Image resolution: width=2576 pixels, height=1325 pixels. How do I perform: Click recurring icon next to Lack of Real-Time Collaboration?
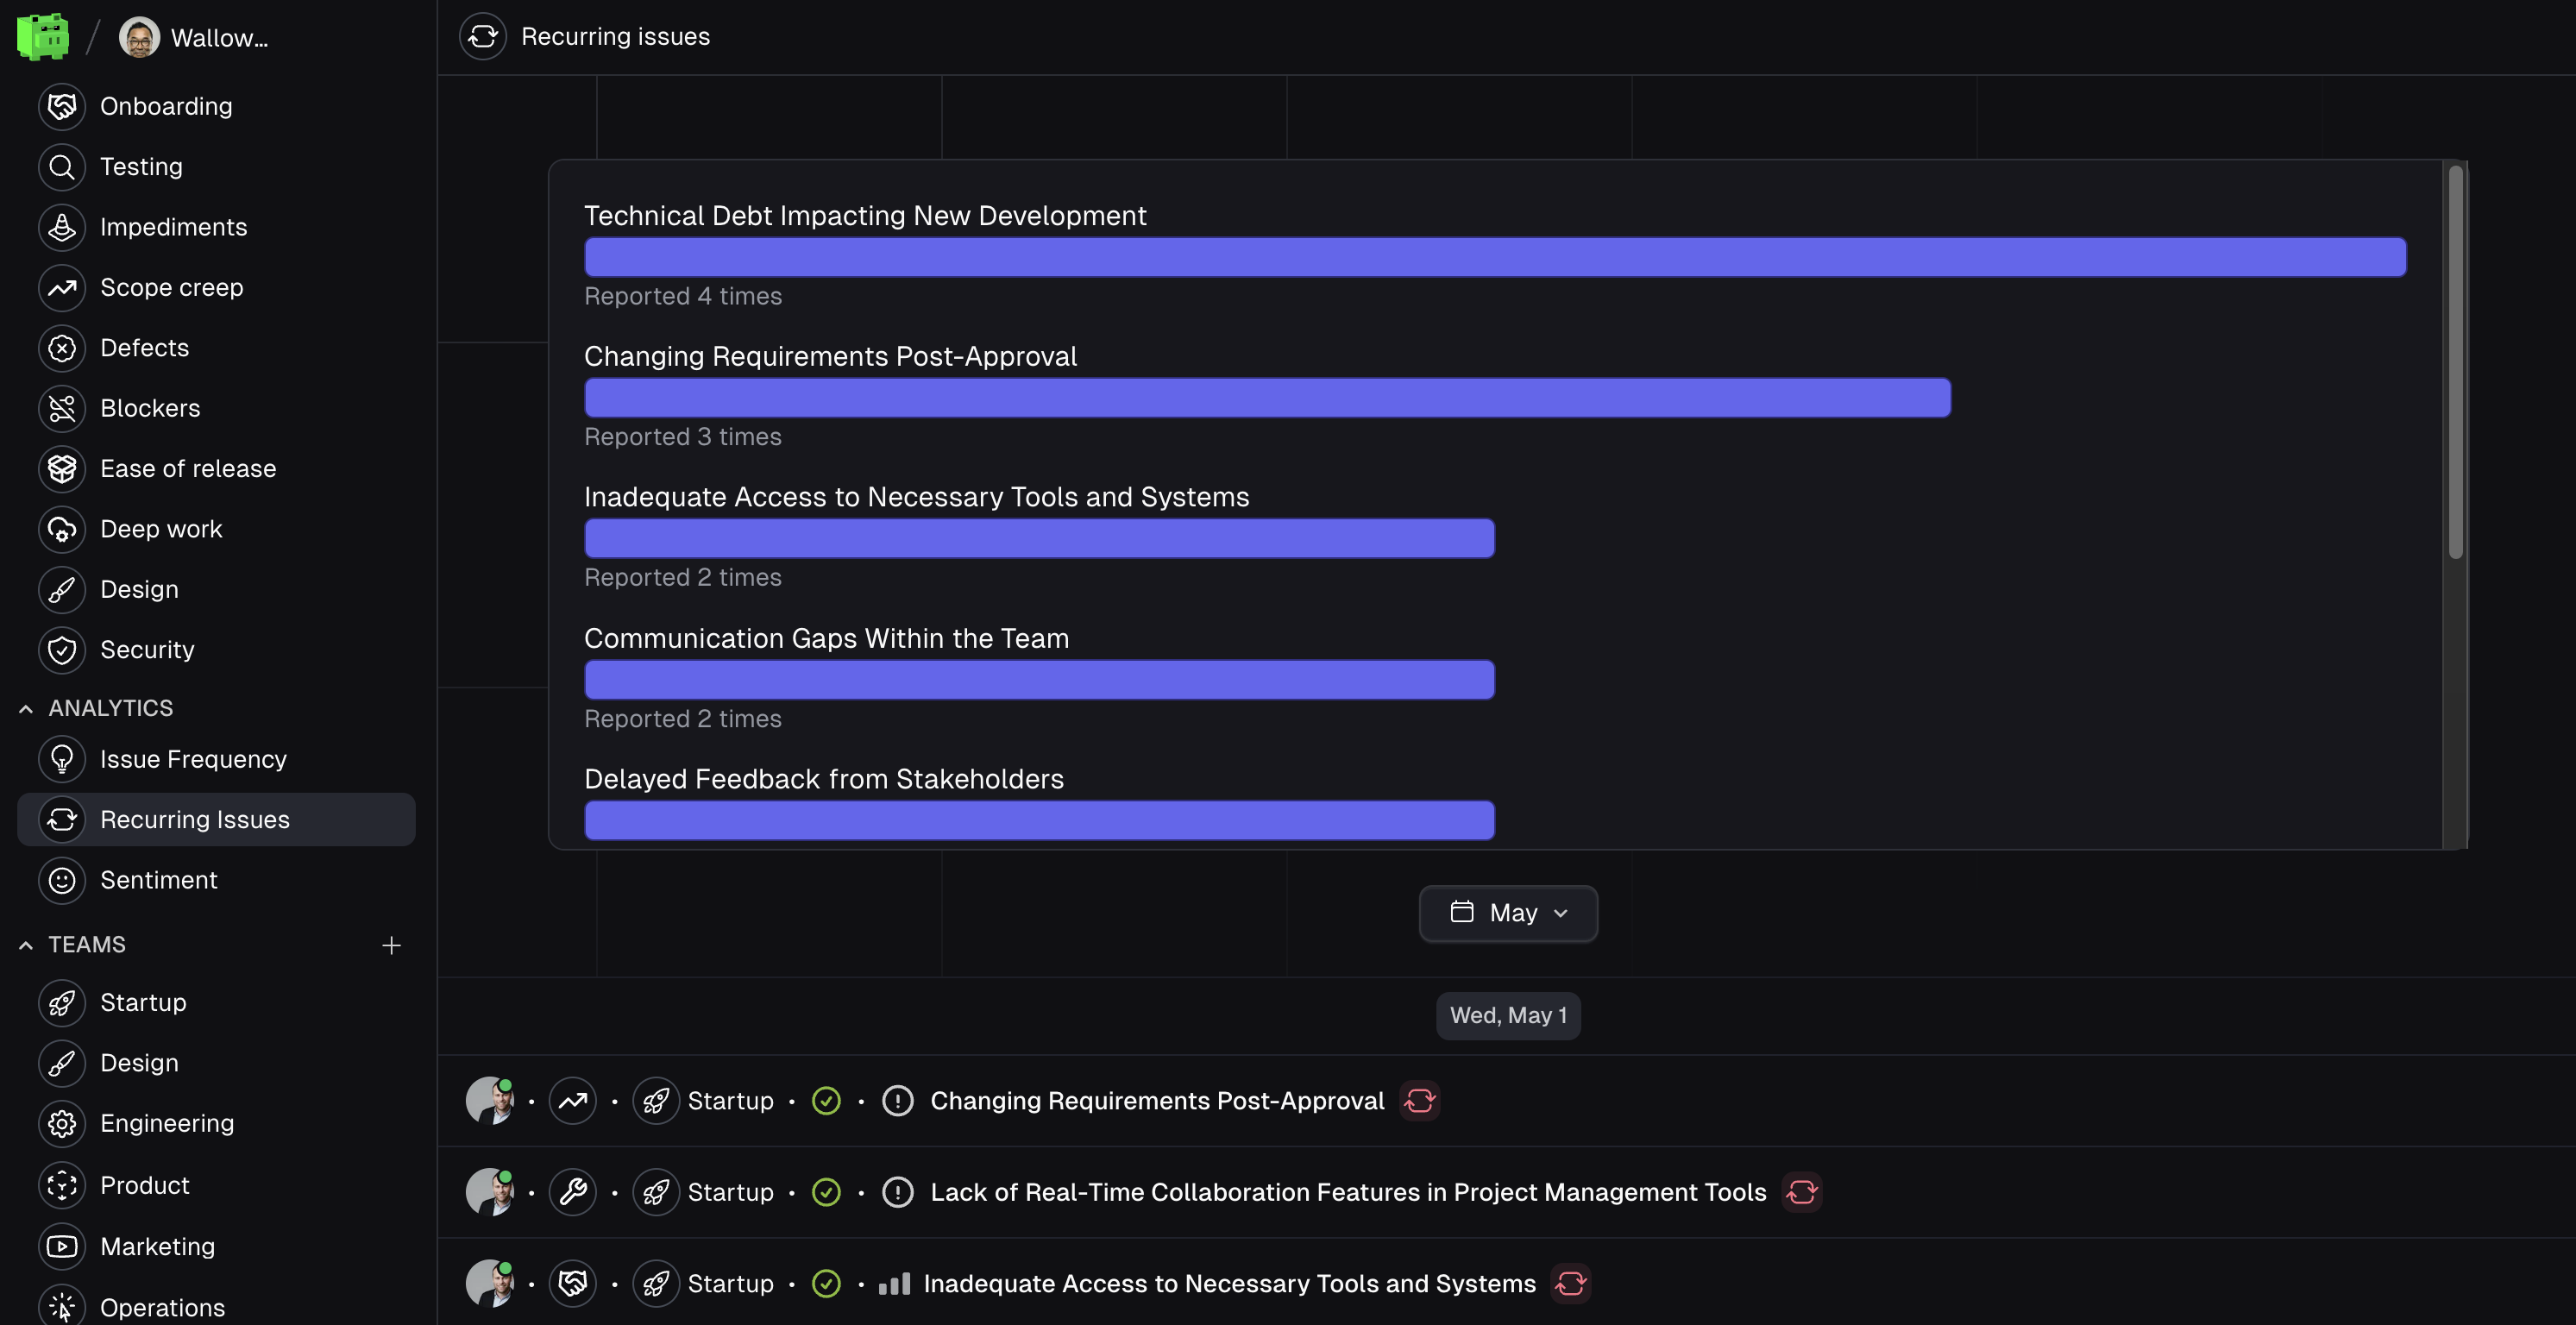pyautogui.click(x=1801, y=1192)
